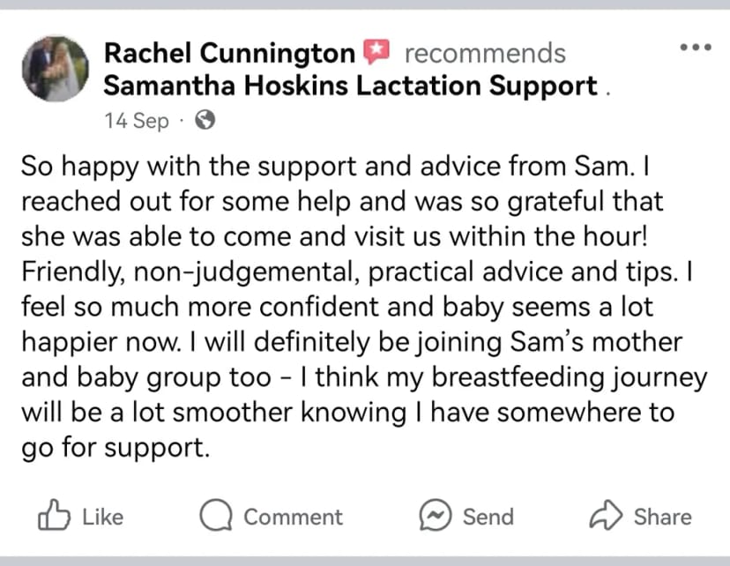Open the three-dot post options menu
730x566 pixels.
(696, 47)
